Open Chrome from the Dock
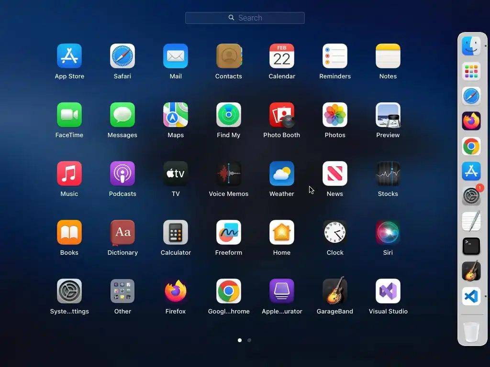The image size is (490, 367). [471, 146]
